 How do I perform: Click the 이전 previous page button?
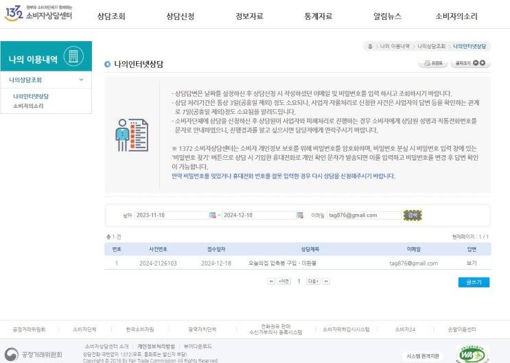(284, 281)
